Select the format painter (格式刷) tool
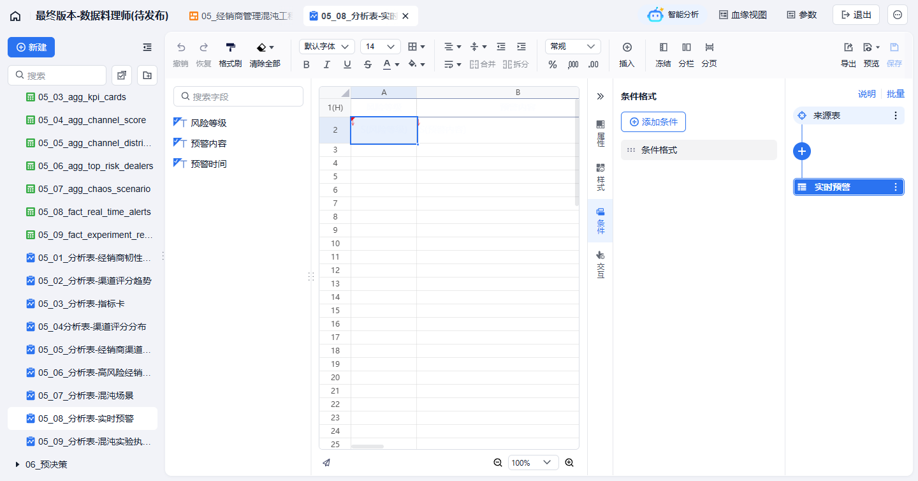Image resolution: width=918 pixels, height=481 pixels. tap(230, 55)
